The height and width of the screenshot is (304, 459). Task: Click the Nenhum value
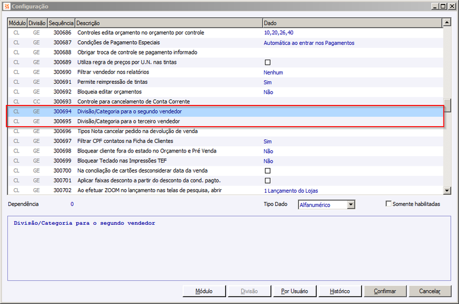tap(273, 73)
